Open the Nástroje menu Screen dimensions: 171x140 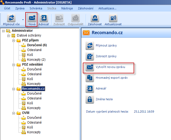click(x=67, y=8)
